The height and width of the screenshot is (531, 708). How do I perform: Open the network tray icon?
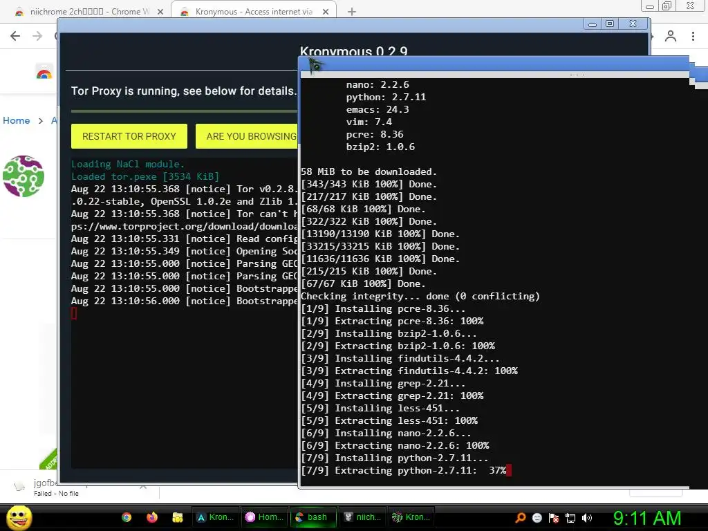[x=570, y=518]
